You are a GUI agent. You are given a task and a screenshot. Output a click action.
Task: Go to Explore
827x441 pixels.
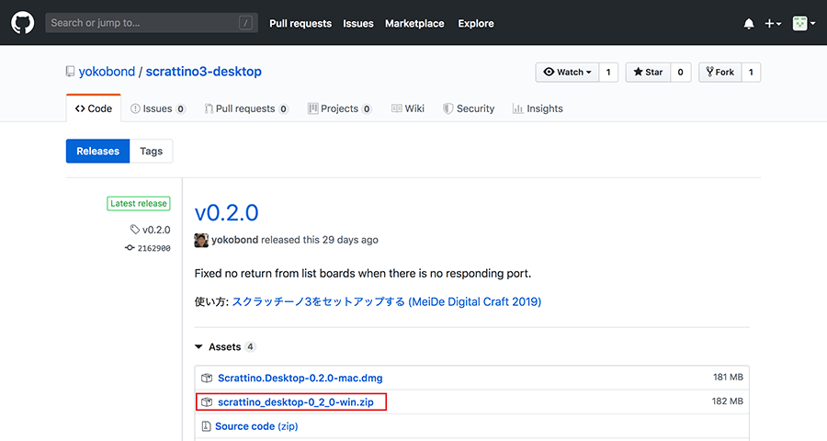click(476, 23)
